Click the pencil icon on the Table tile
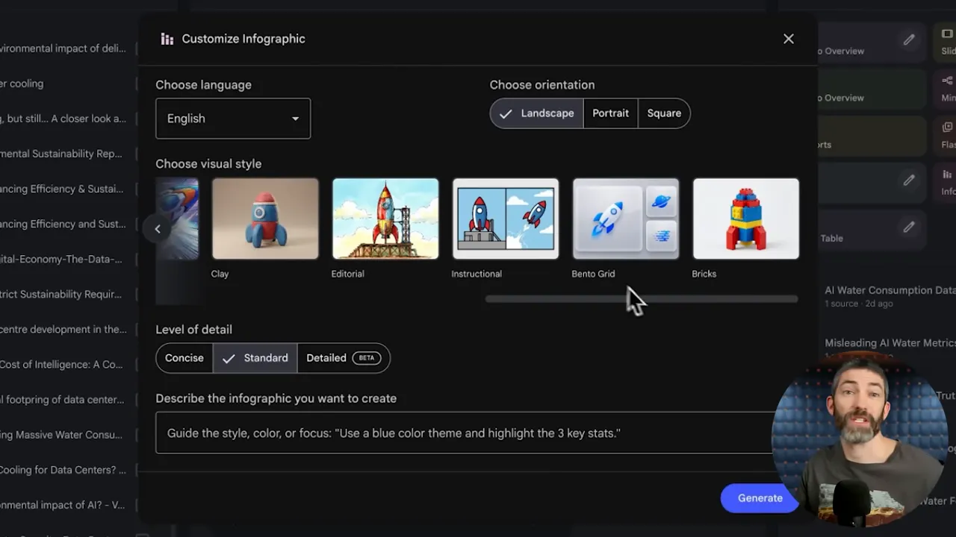The height and width of the screenshot is (537, 956). (909, 227)
